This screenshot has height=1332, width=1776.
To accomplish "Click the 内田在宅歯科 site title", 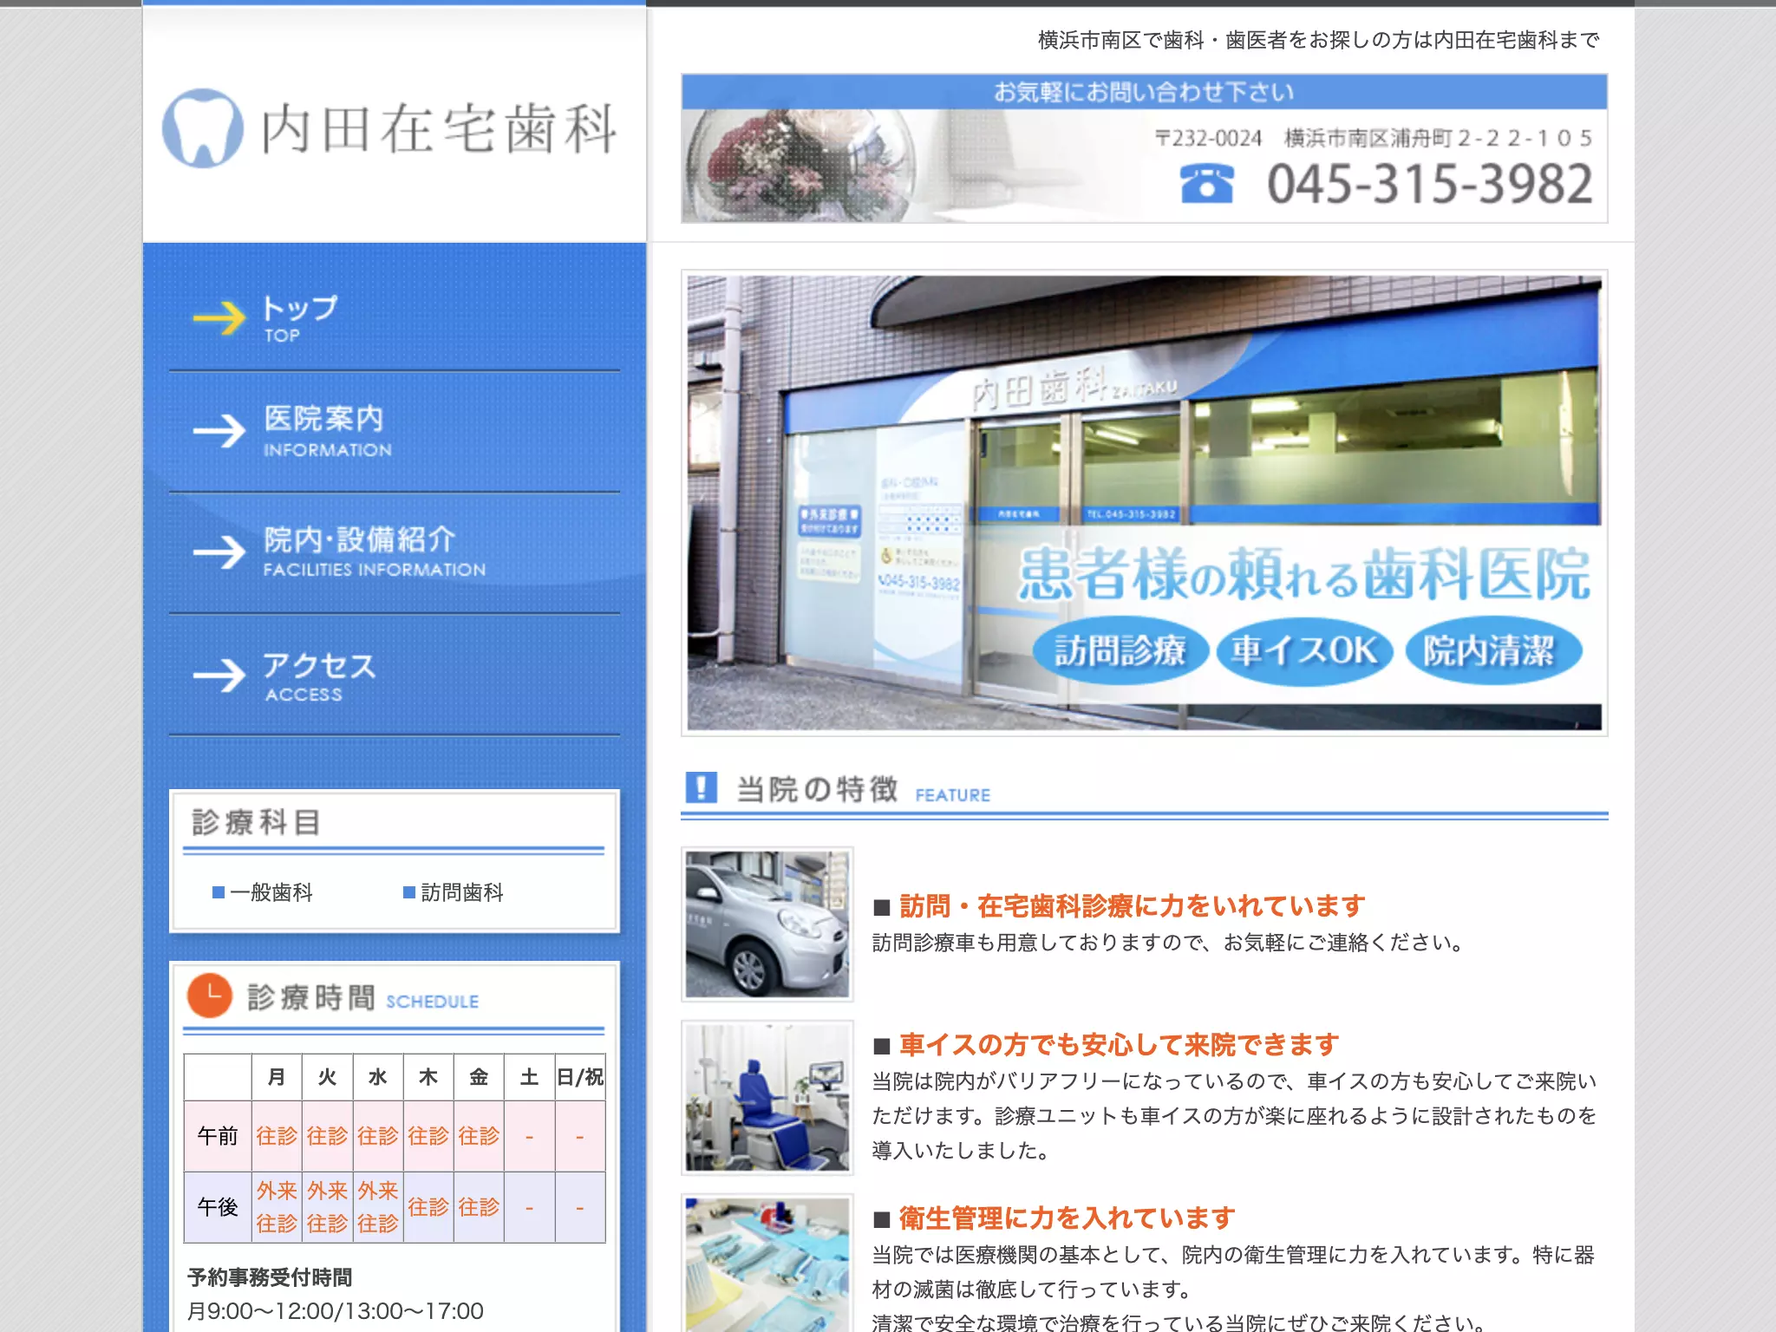I will coord(439,129).
